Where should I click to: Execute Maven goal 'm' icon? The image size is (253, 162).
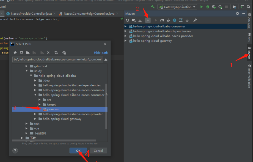coord(162,20)
